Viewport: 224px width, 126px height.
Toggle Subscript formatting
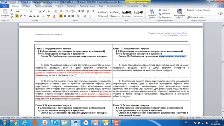click(34, 16)
